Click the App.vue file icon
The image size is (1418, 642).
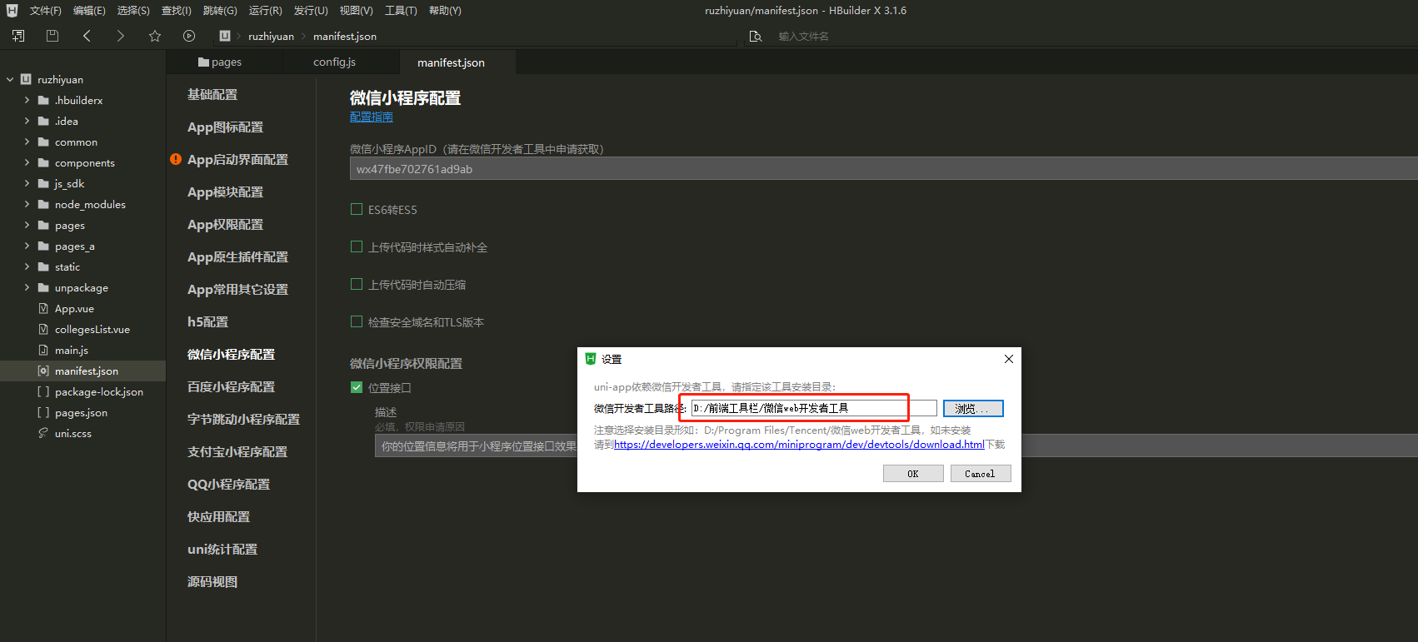(43, 308)
